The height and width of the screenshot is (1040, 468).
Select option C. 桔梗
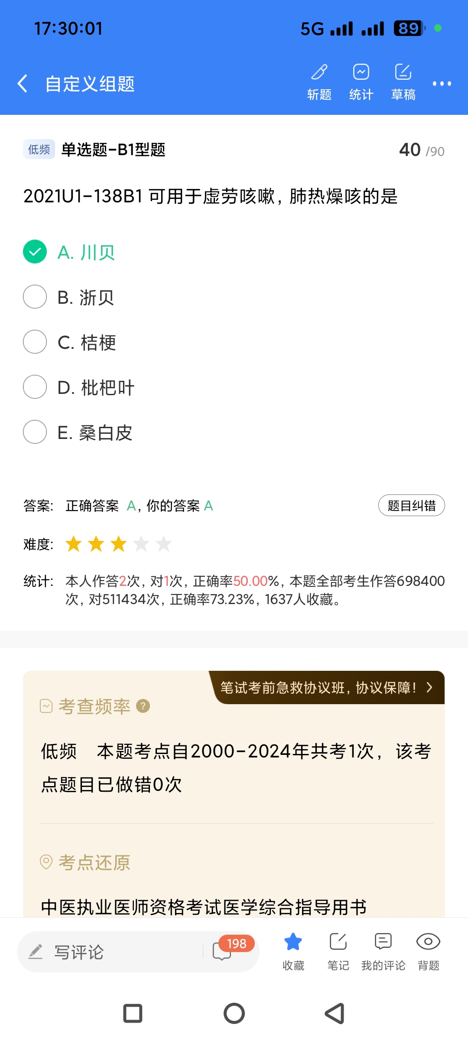click(x=35, y=342)
